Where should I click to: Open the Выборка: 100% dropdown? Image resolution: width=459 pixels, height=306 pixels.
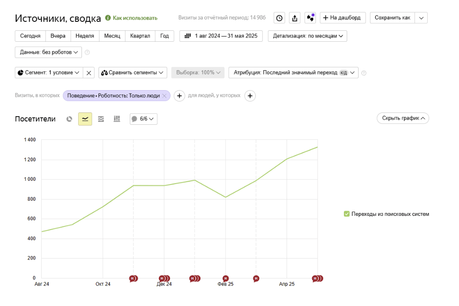click(x=198, y=73)
